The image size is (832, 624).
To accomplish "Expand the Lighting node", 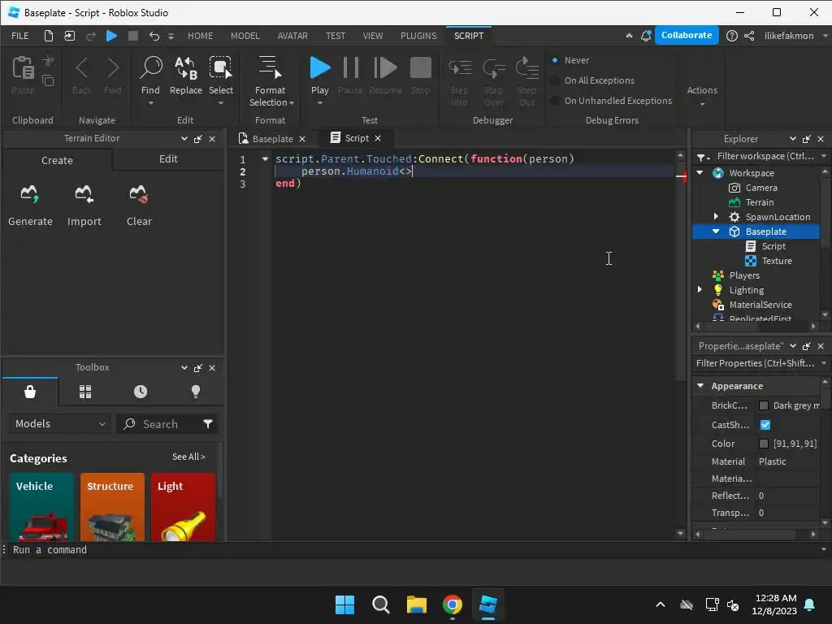I will 700,290.
